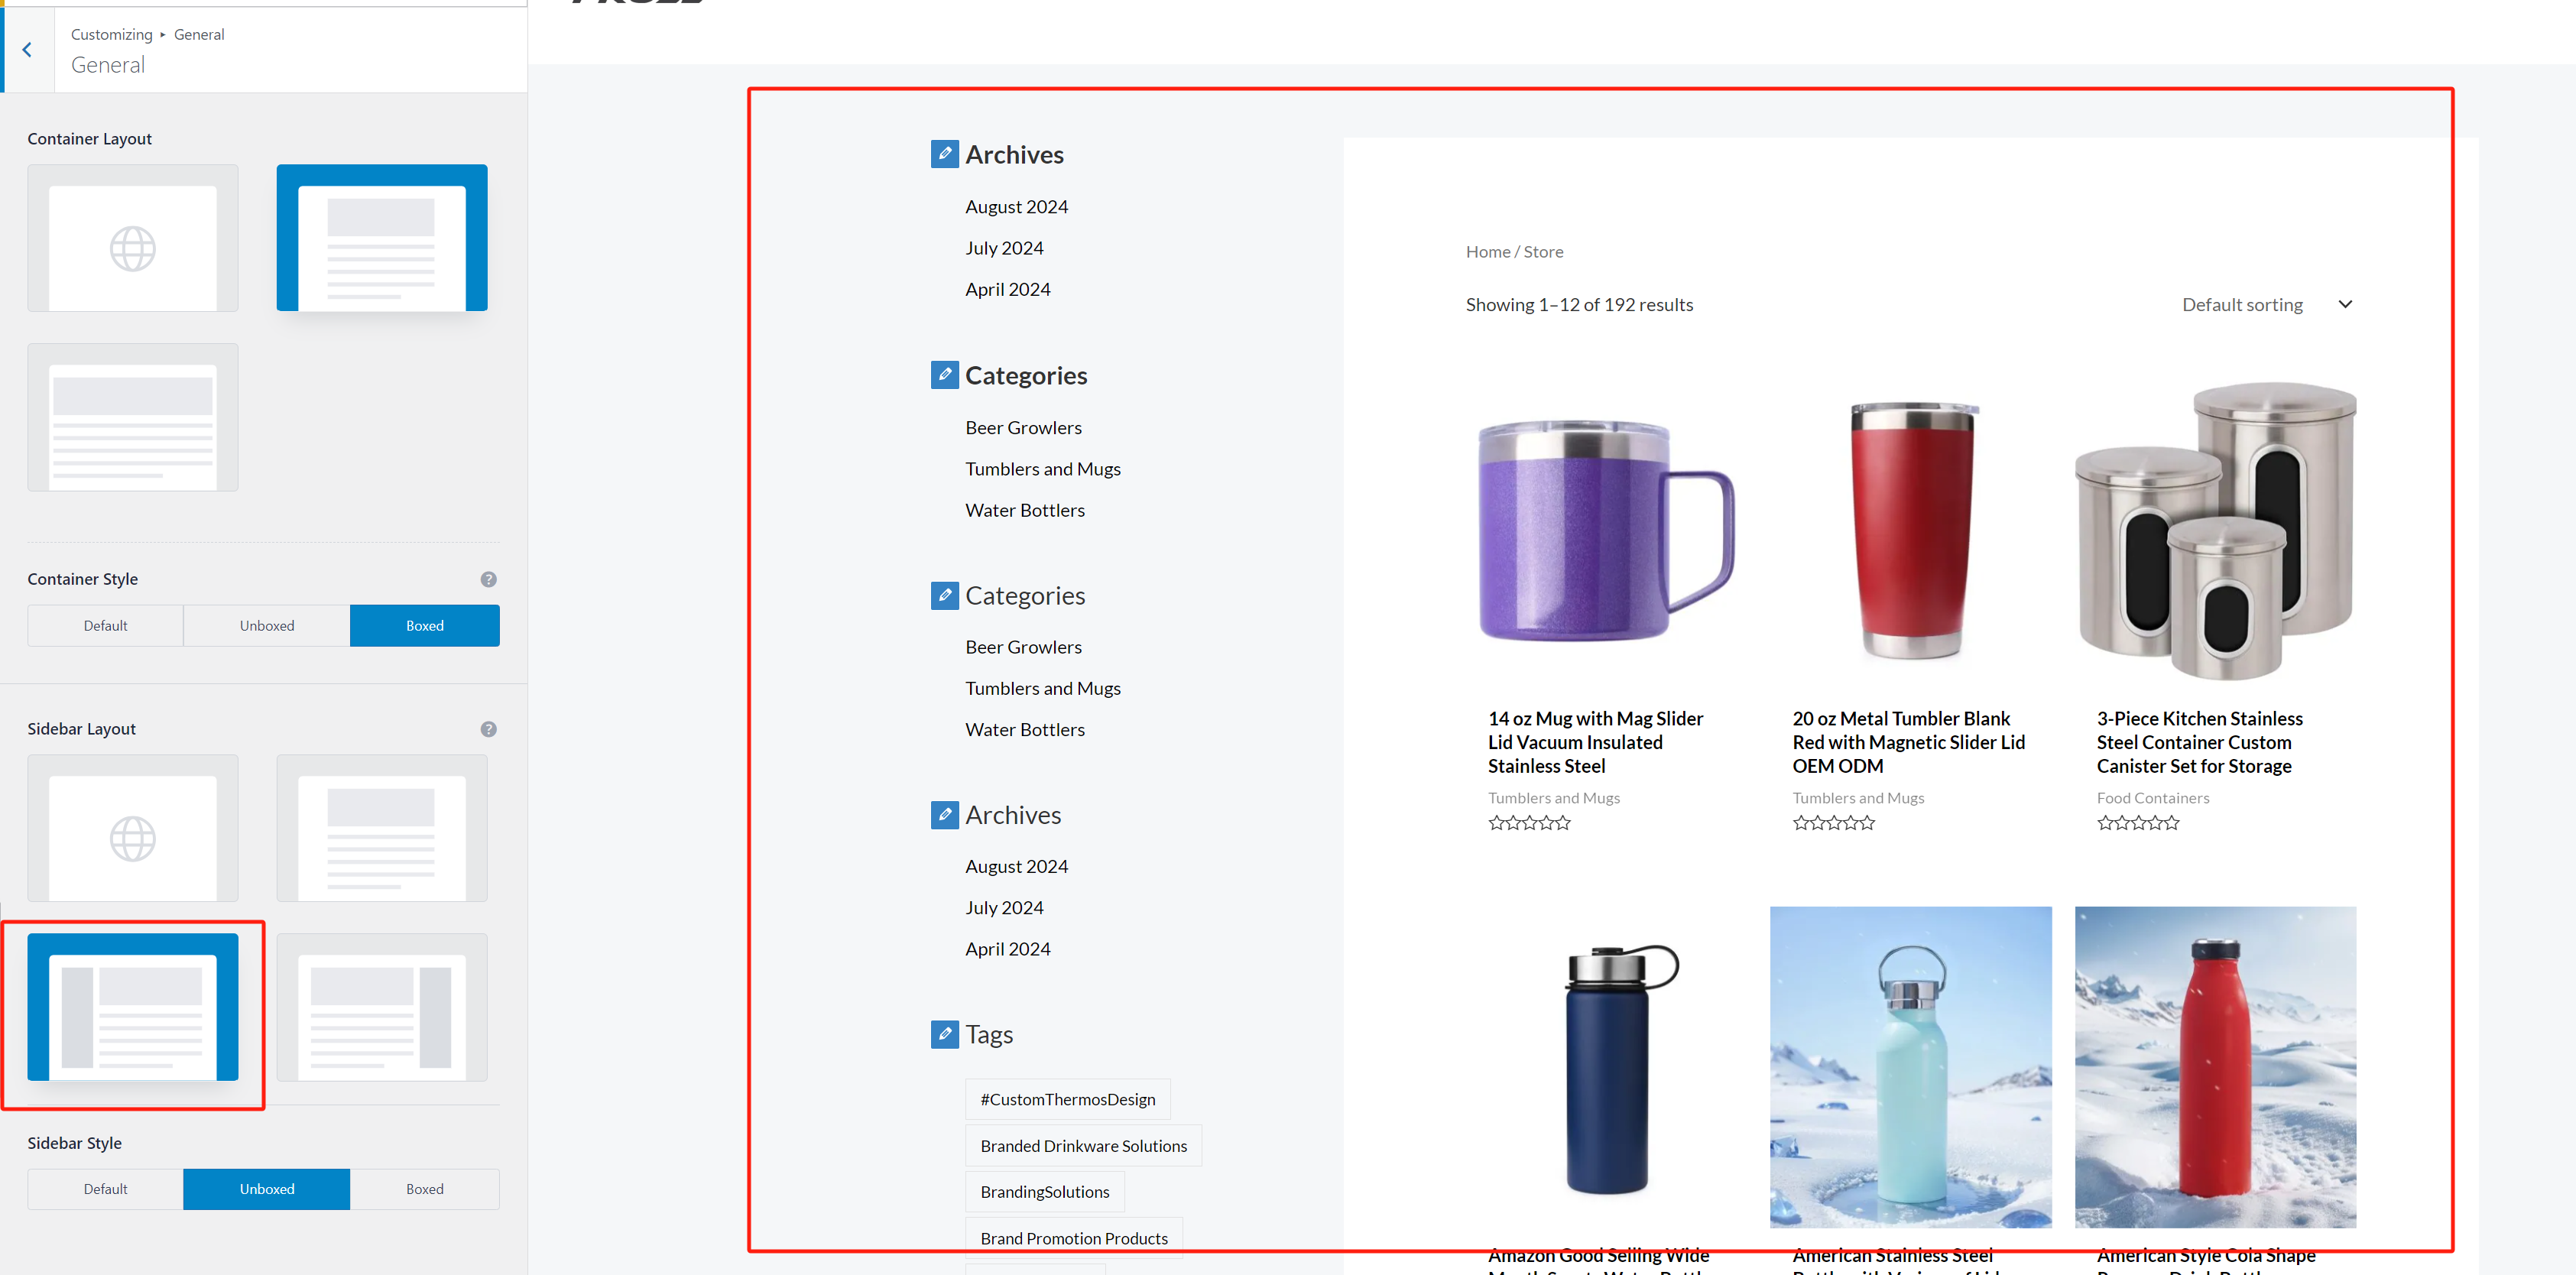Screen dimensions: 2576x1275
Task: Edit the lower Archives widget pencil icon
Action: [944, 814]
